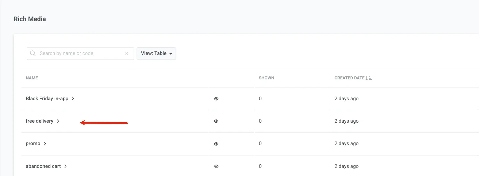Expand the promo row chevron
The image size is (479, 176).
coord(45,143)
